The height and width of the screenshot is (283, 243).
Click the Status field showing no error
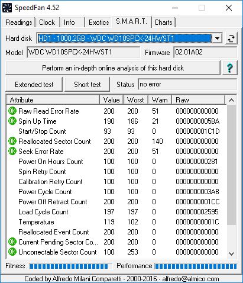tap(187, 85)
